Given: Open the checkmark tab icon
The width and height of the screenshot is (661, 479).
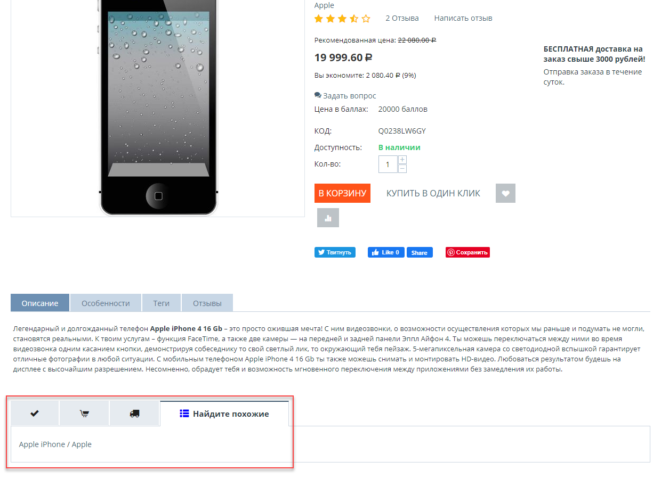Looking at the screenshot, I should pos(35,414).
